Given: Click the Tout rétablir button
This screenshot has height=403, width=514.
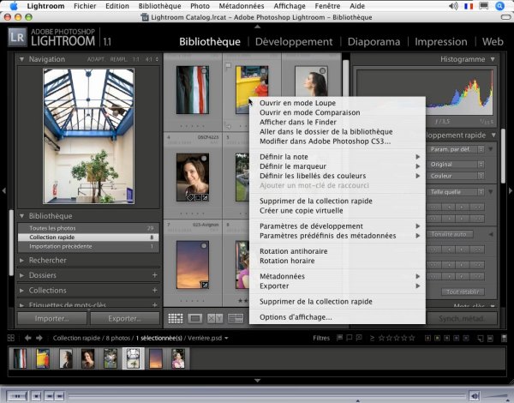Looking at the screenshot, I should (463, 292).
